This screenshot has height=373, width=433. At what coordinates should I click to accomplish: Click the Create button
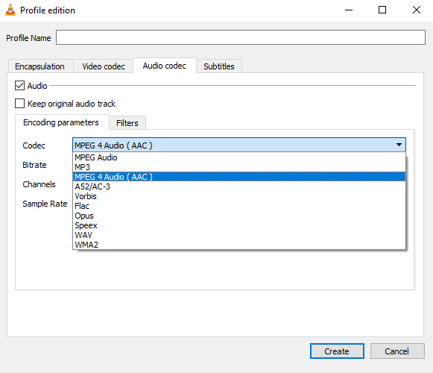click(x=337, y=351)
